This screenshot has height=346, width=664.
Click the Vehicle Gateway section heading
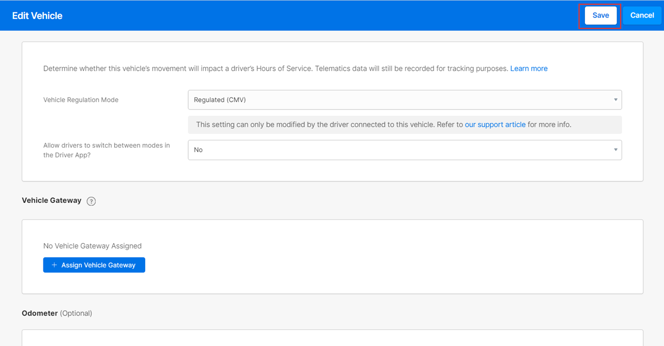pos(52,200)
